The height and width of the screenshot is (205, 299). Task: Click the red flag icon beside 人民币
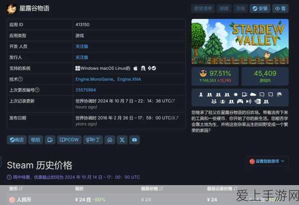[12, 200]
